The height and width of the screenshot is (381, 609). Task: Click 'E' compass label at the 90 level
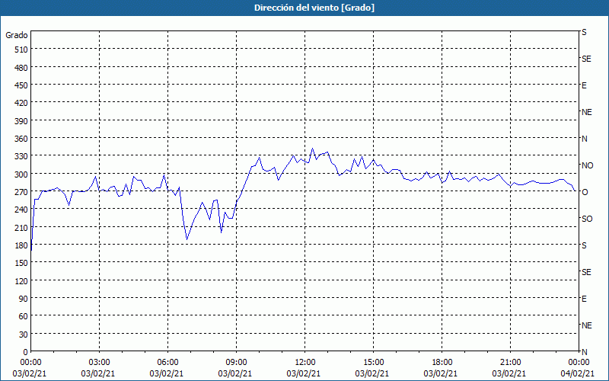click(584, 299)
